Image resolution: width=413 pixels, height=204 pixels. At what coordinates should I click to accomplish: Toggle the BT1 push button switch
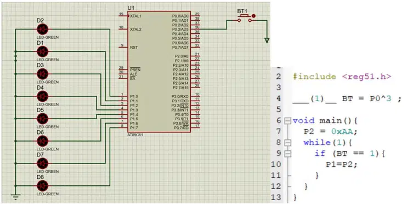pos(245,19)
